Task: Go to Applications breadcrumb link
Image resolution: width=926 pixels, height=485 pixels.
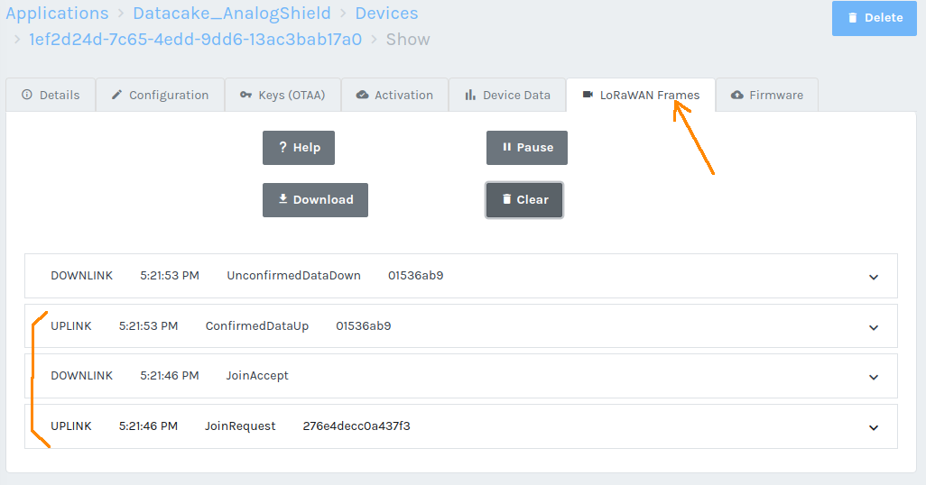Action: click(x=57, y=14)
